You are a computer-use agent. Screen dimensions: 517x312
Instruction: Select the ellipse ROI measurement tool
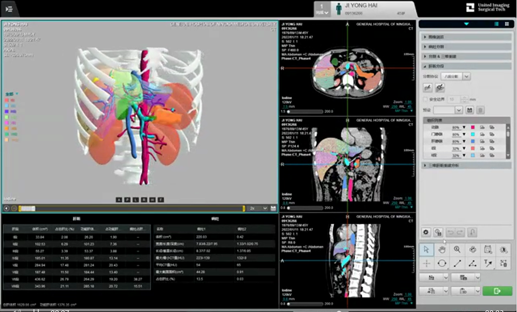click(x=442, y=263)
